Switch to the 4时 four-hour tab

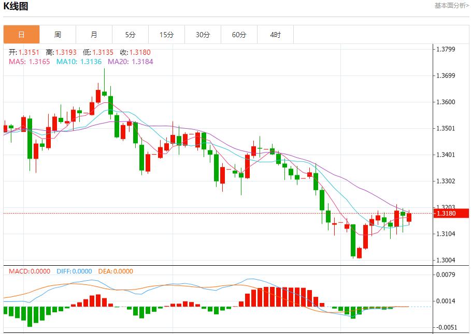(275, 35)
